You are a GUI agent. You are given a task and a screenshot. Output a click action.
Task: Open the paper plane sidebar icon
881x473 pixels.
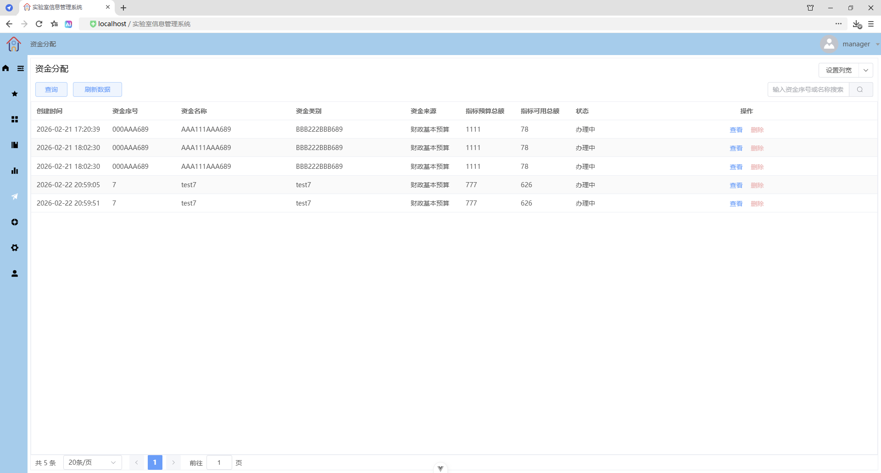pyautogui.click(x=15, y=196)
